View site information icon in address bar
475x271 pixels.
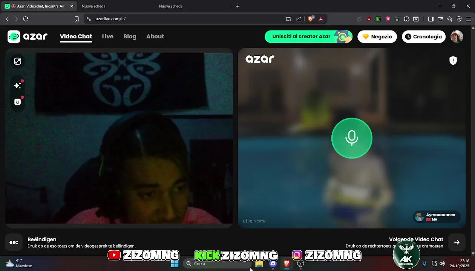89,19
